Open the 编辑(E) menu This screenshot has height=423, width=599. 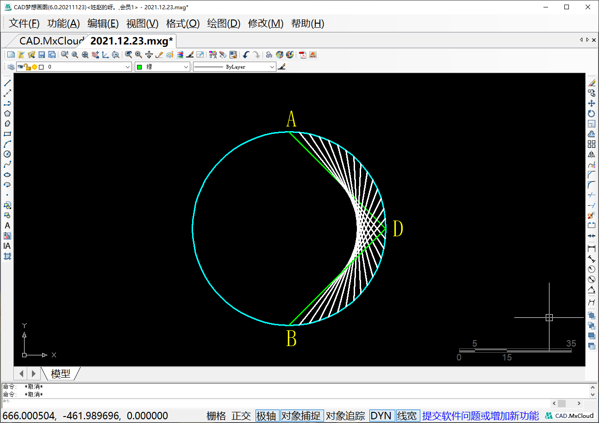pos(103,24)
